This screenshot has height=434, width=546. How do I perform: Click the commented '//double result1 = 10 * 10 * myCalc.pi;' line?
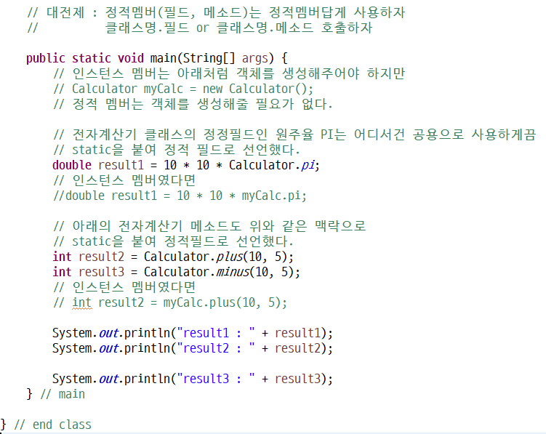pos(180,196)
